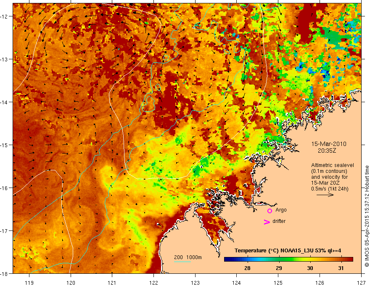The image size is (370, 286).
Task: Click the latitude axis label '-17'
Action: click(5, 231)
